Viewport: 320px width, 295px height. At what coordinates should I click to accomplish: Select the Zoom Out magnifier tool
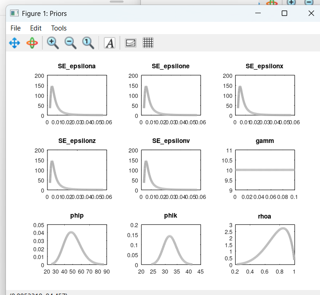tap(70, 43)
